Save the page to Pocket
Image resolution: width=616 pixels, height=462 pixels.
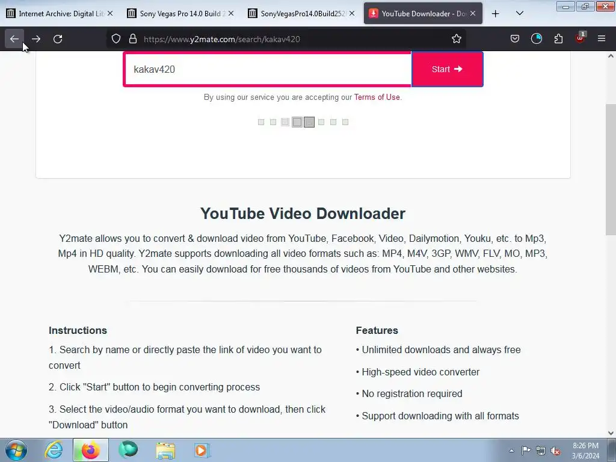515,39
